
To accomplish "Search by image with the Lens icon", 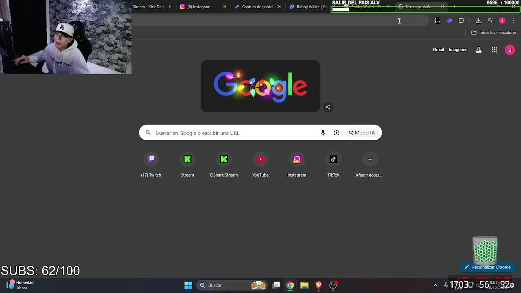I will click(337, 133).
